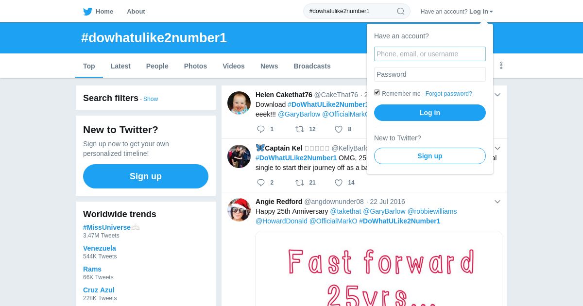583x306 pixels.
Task: Open the three-dot more options menu
Action: click(x=501, y=65)
